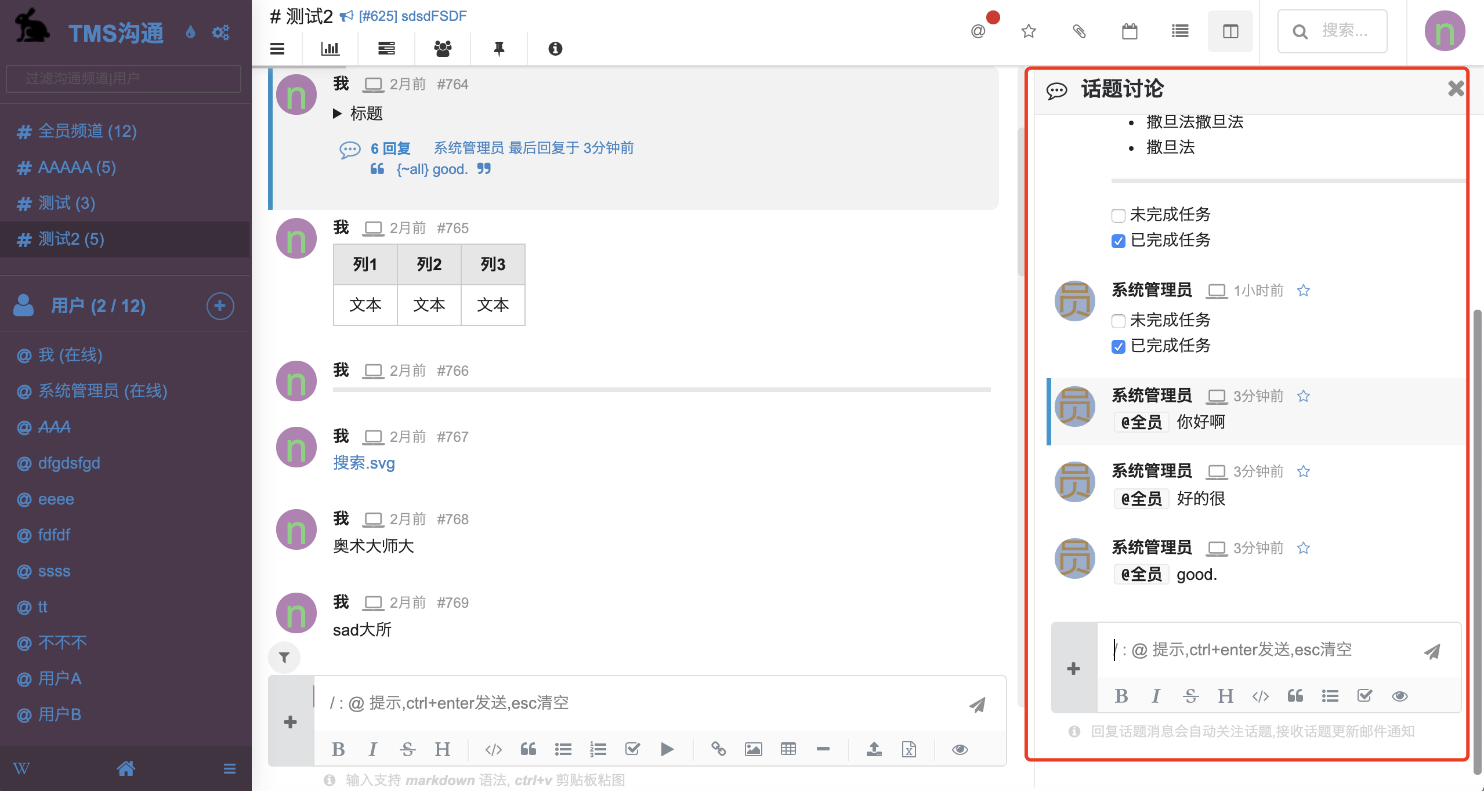Insert task checkbox in topic reply editor

[x=1365, y=696]
